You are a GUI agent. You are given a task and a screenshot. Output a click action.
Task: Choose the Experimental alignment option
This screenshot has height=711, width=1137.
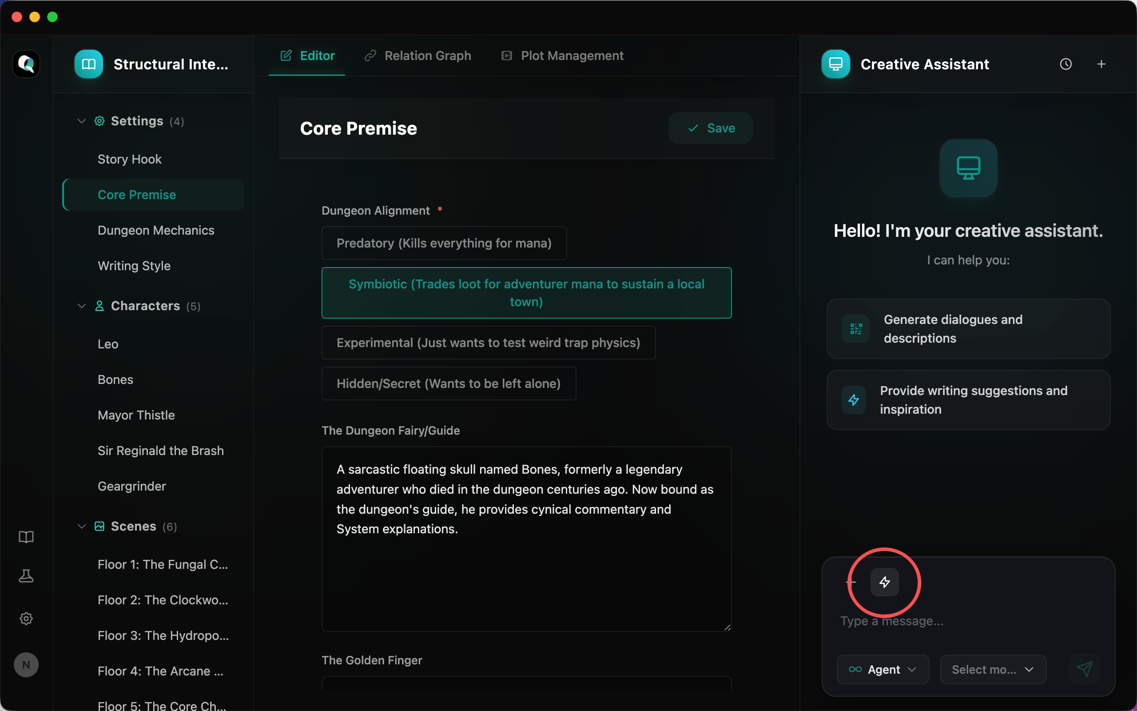tap(488, 343)
